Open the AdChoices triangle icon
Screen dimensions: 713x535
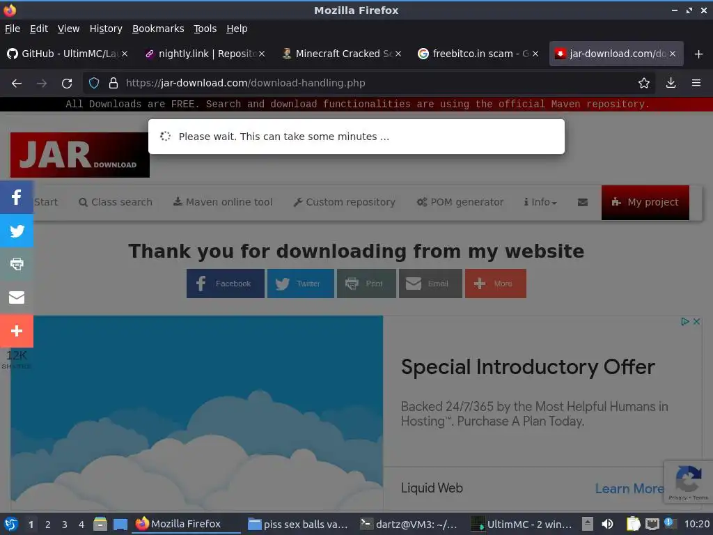[x=685, y=322]
